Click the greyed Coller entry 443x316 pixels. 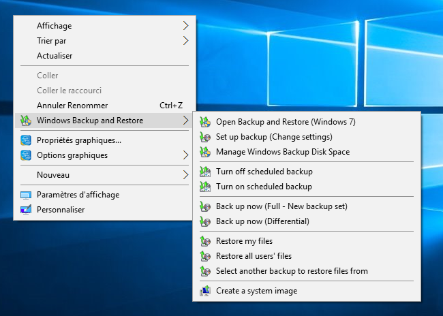click(104, 76)
